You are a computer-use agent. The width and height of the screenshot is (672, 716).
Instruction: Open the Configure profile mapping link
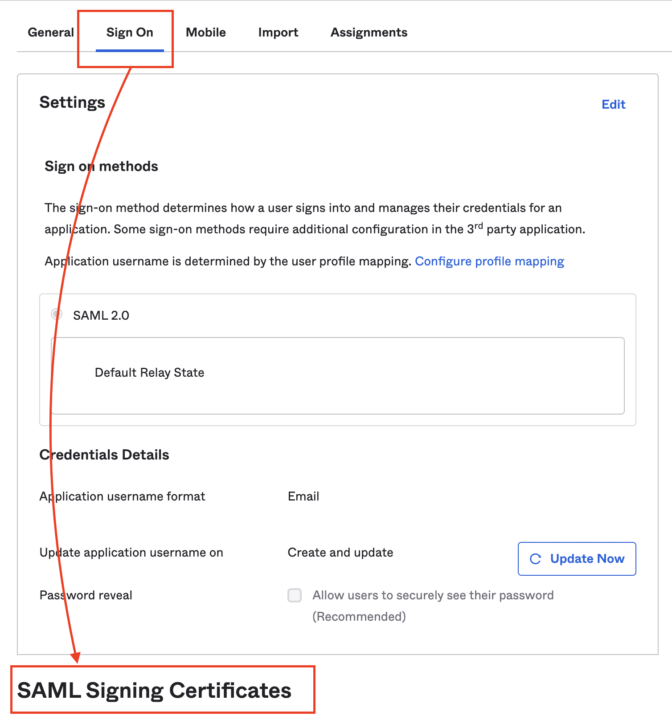pyautogui.click(x=489, y=261)
